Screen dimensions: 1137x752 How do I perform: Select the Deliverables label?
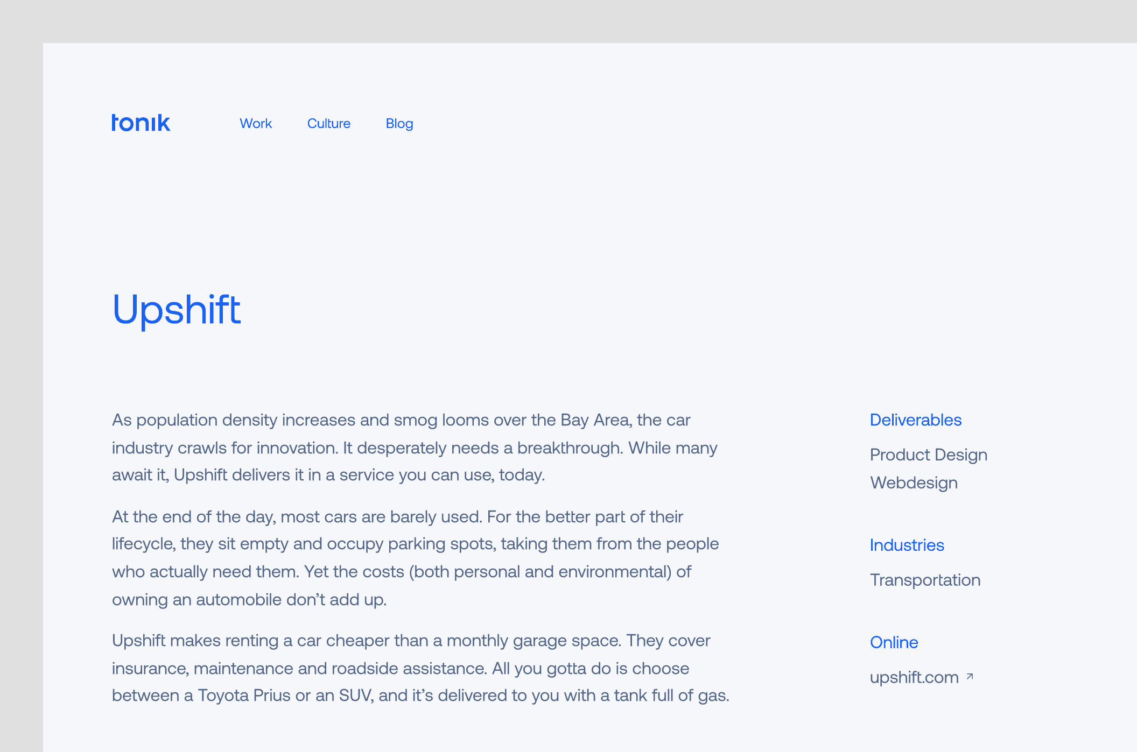(915, 421)
